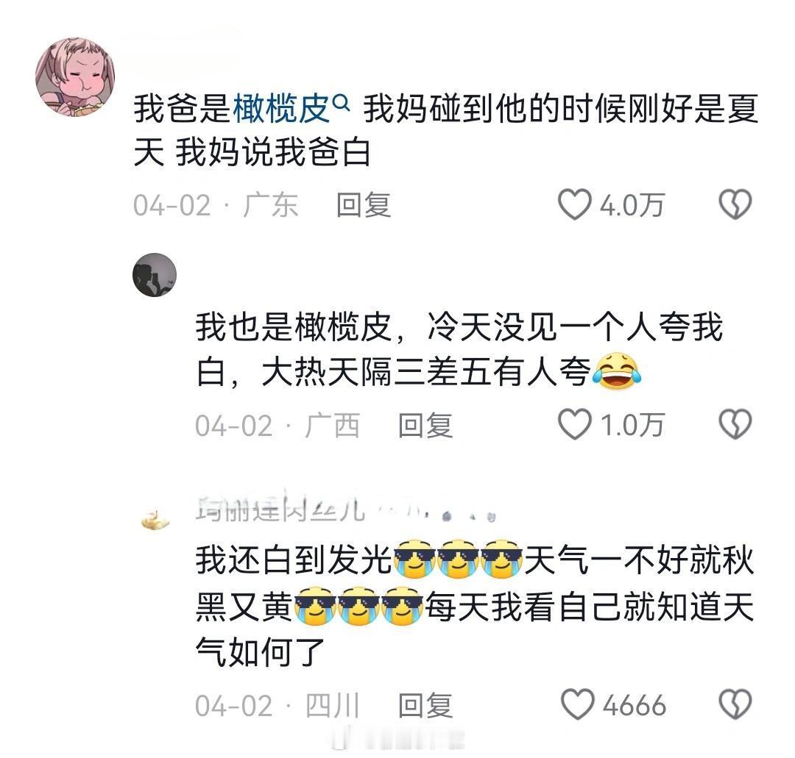The height and width of the screenshot is (758, 795).
Task: Dislike the Guangdong comment via broken heart
Action: (x=735, y=204)
